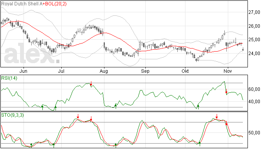The width and height of the screenshot is (266, 149).
Task: Click the 25,00 price axis label
Action: [x=254, y=40]
